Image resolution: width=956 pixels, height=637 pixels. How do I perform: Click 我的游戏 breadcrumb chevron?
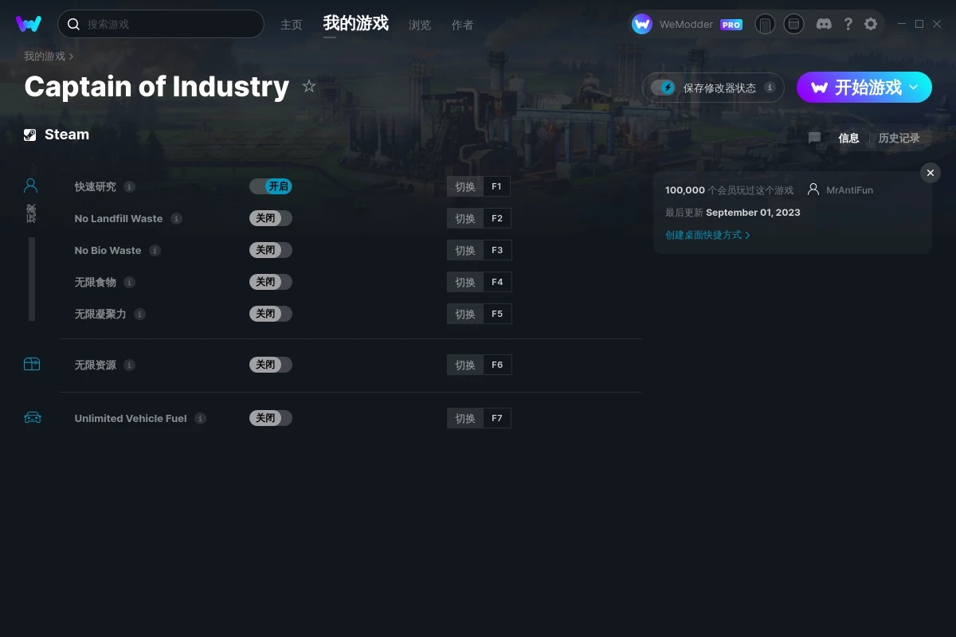(x=71, y=57)
